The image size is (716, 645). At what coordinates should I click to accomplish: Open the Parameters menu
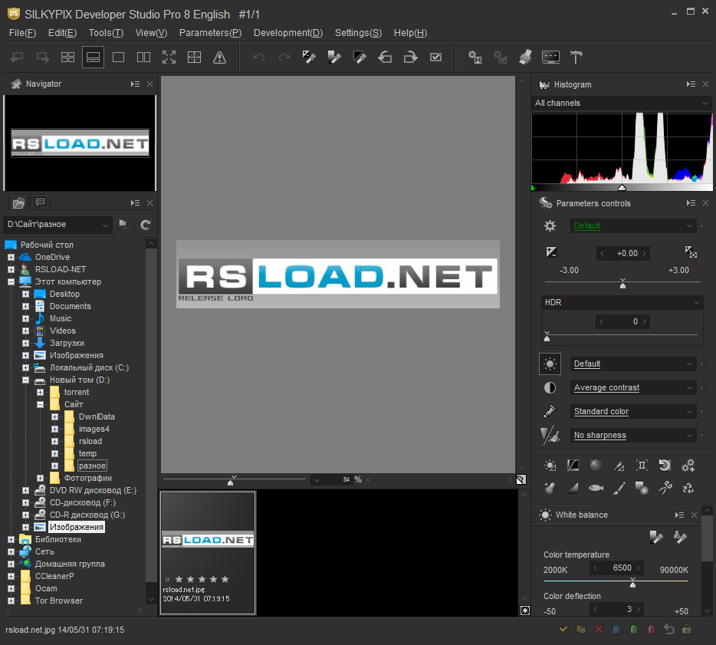pos(210,33)
